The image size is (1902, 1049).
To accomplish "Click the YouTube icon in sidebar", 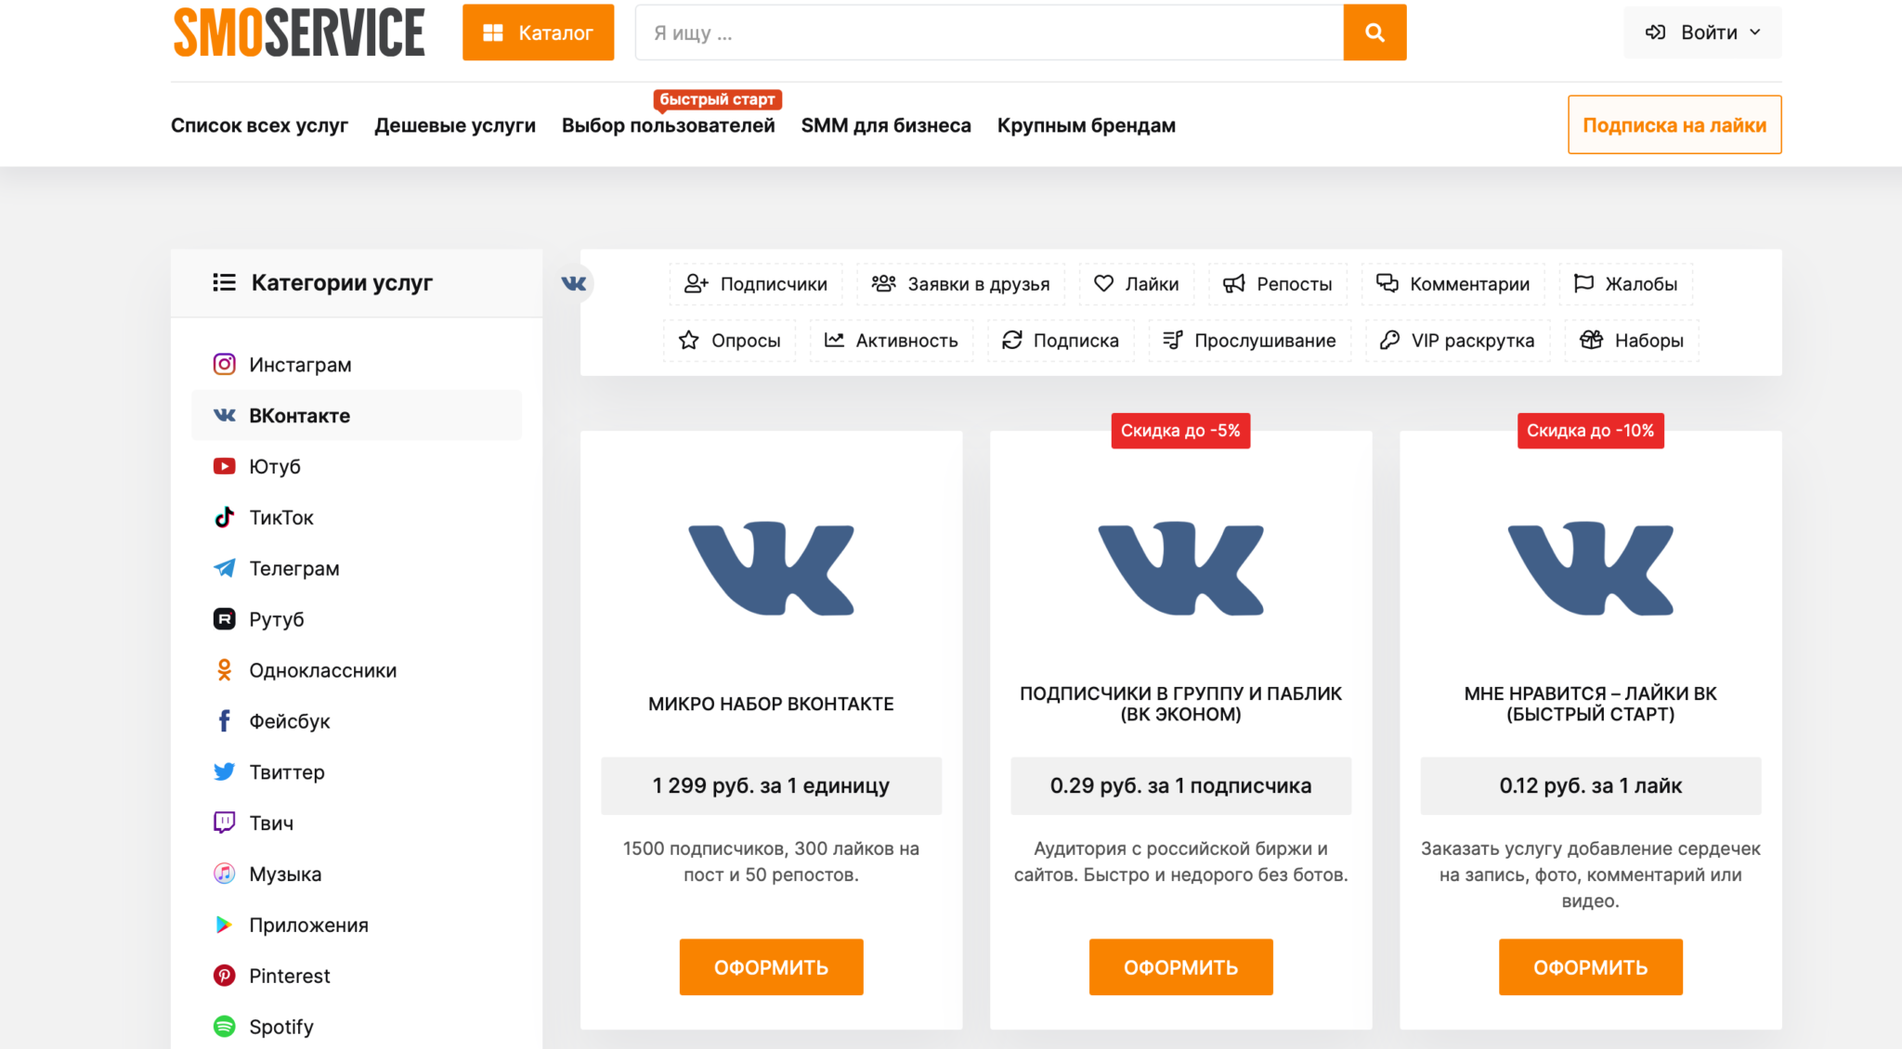I will point(225,466).
